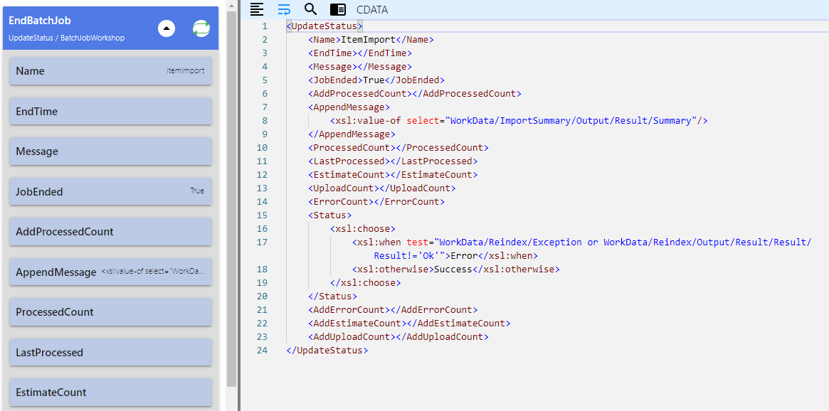
Task: Click the xsl:choose opening tag on line 16
Action: click(x=363, y=229)
